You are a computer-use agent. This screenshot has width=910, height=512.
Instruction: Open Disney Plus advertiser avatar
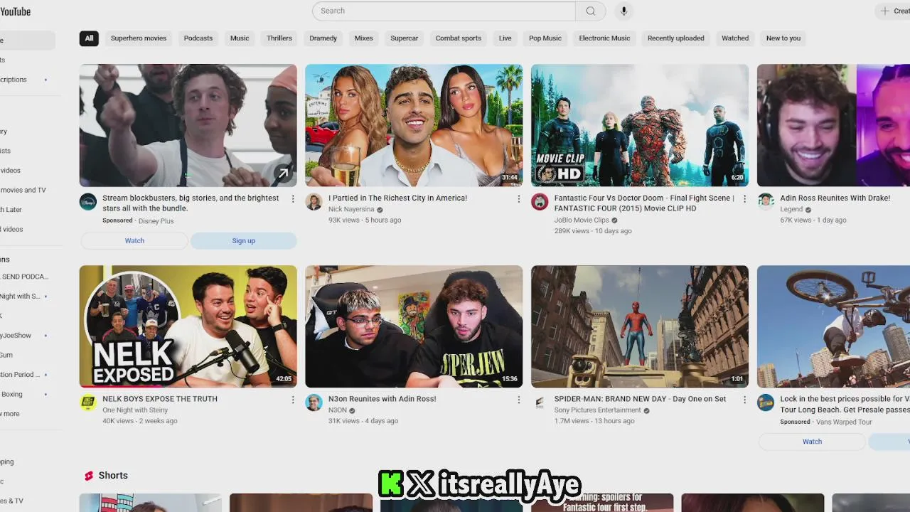[x=88, y=202]
